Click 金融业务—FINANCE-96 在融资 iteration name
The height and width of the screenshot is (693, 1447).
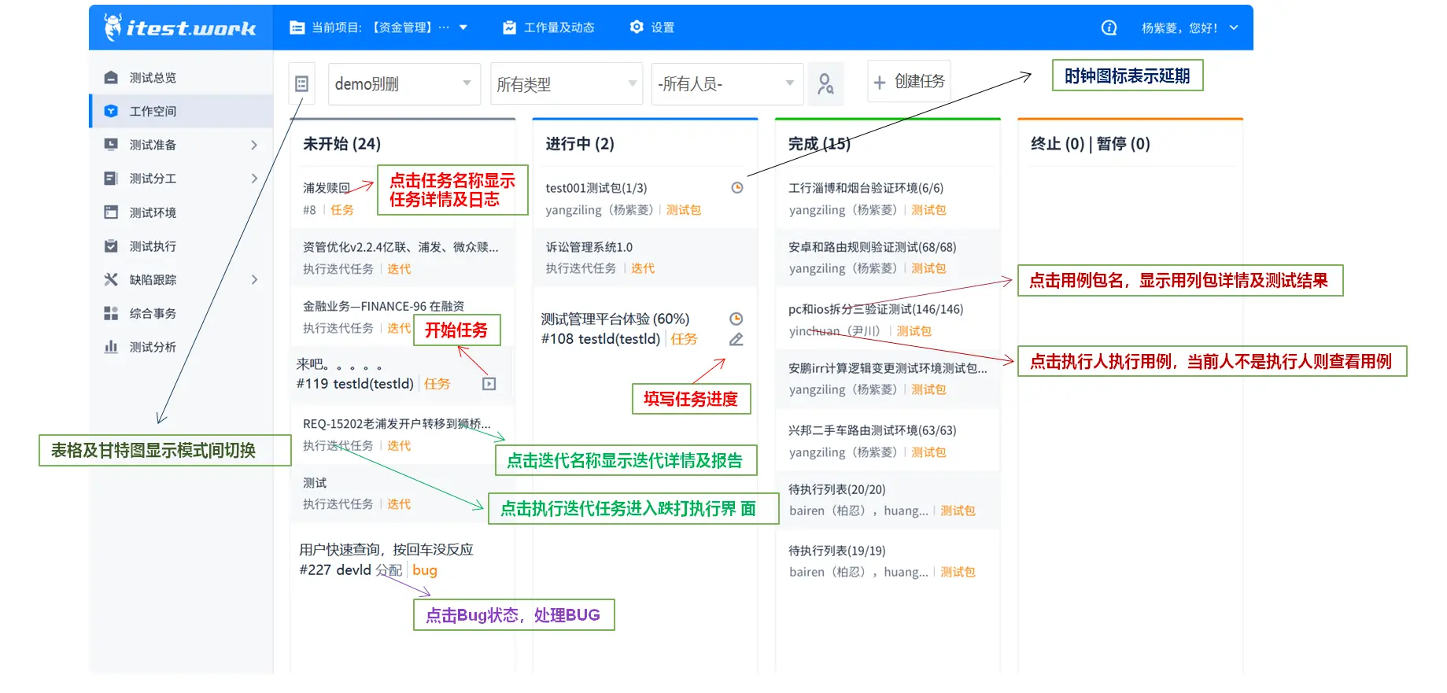pyautogui.click(x=383, y=306)
